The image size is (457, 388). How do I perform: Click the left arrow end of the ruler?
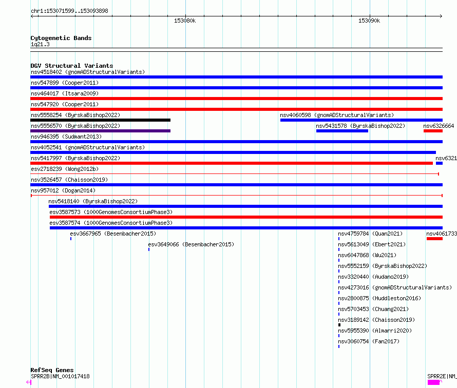click(32, 16)
